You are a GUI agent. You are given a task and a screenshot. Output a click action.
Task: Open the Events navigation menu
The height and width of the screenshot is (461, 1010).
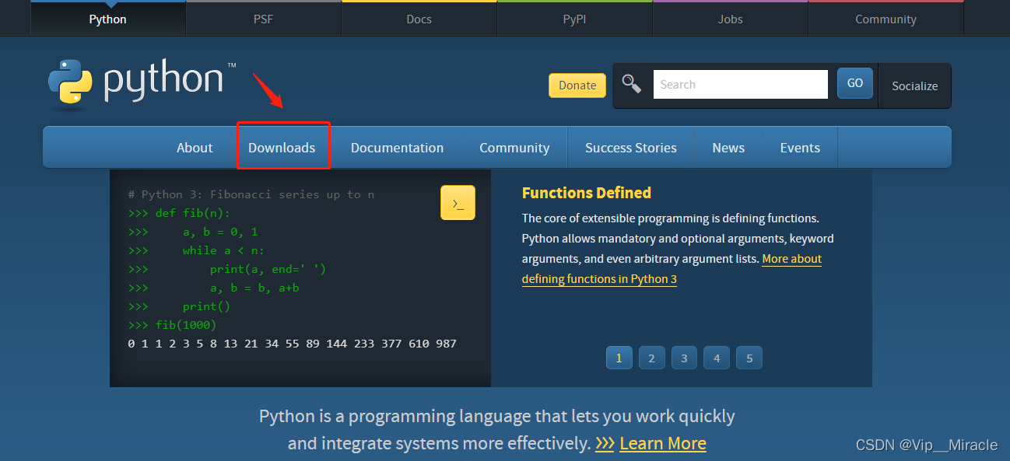point(800,148)
